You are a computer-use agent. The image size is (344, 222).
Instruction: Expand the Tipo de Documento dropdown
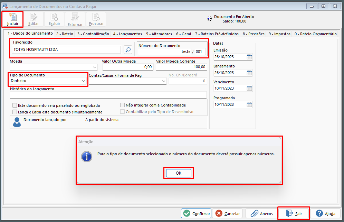coord(84,81)
